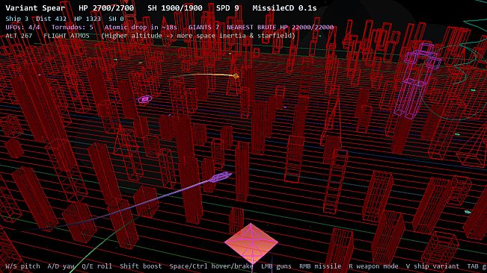Click the 'ALT 267' altitude readout

point(19,36)
